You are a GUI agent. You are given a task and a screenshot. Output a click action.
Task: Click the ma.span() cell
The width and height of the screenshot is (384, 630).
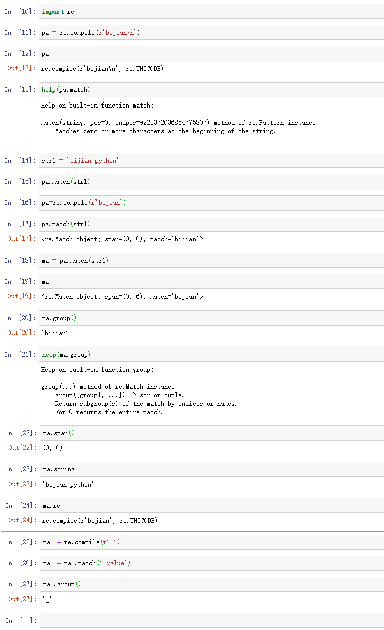[212, 433]
